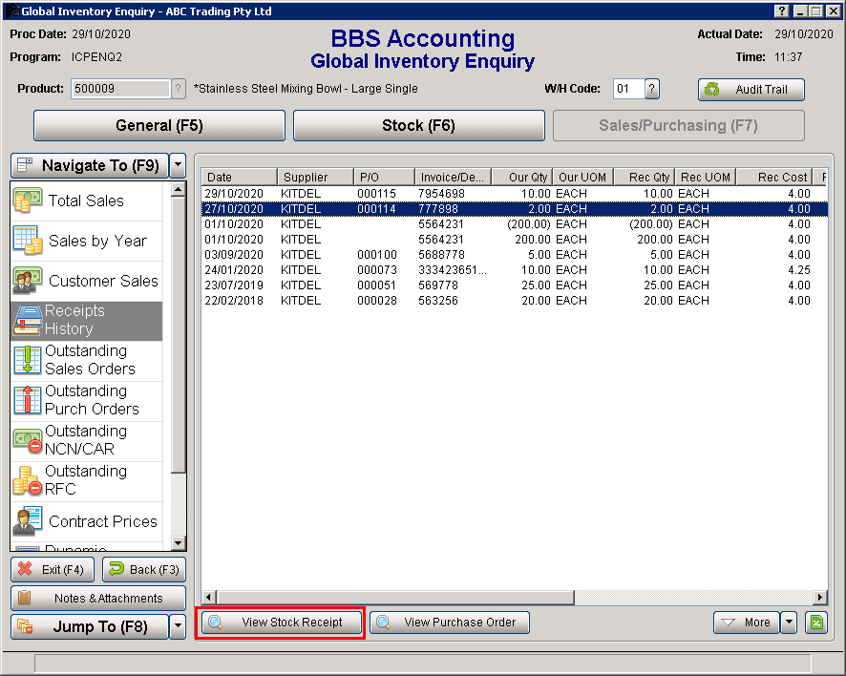
Task: Expand the Navigate To dropdown arrow
Action: click(x=178, y=165)
